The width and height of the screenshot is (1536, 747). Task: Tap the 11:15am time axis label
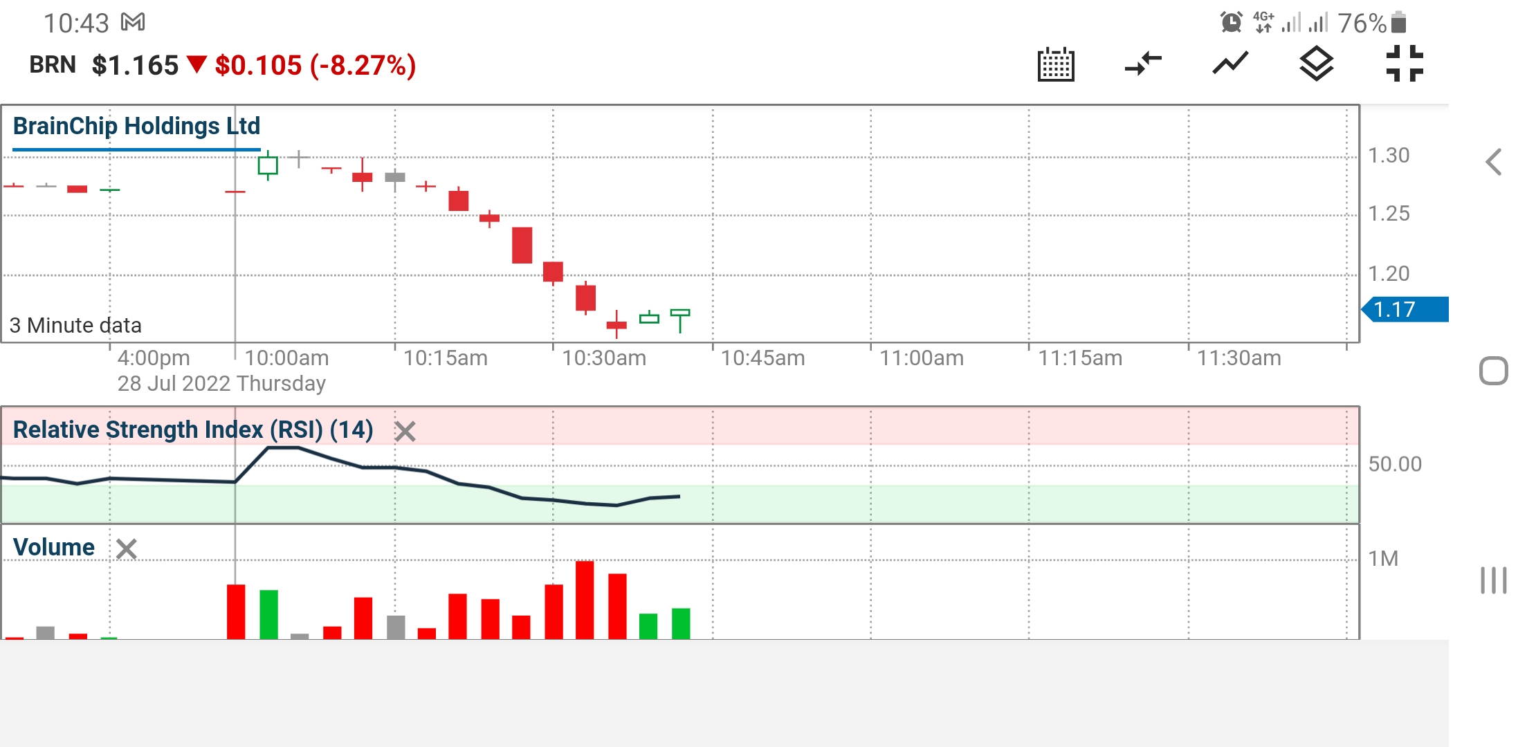(x=1080, y=358)
